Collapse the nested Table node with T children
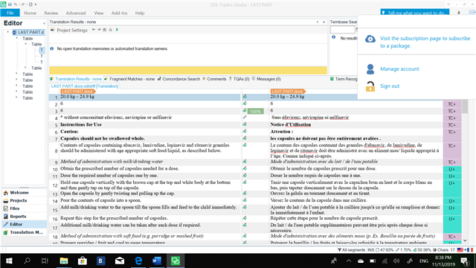The width and height of the screenshot is (476, 268). pyautogui.click(x=25, y=44)
